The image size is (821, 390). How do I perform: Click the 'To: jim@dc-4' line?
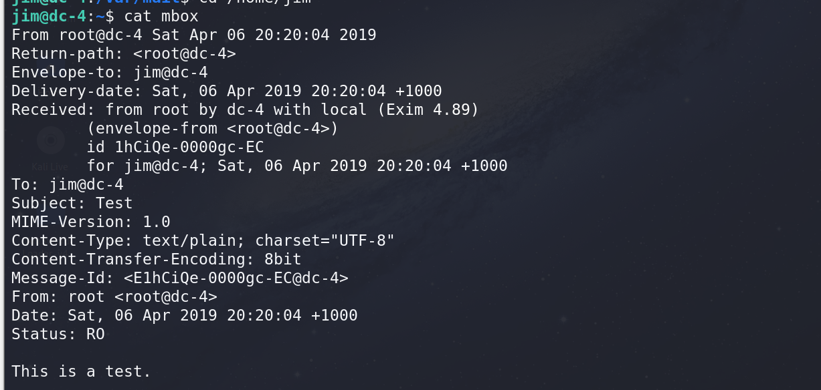point(68,184)
